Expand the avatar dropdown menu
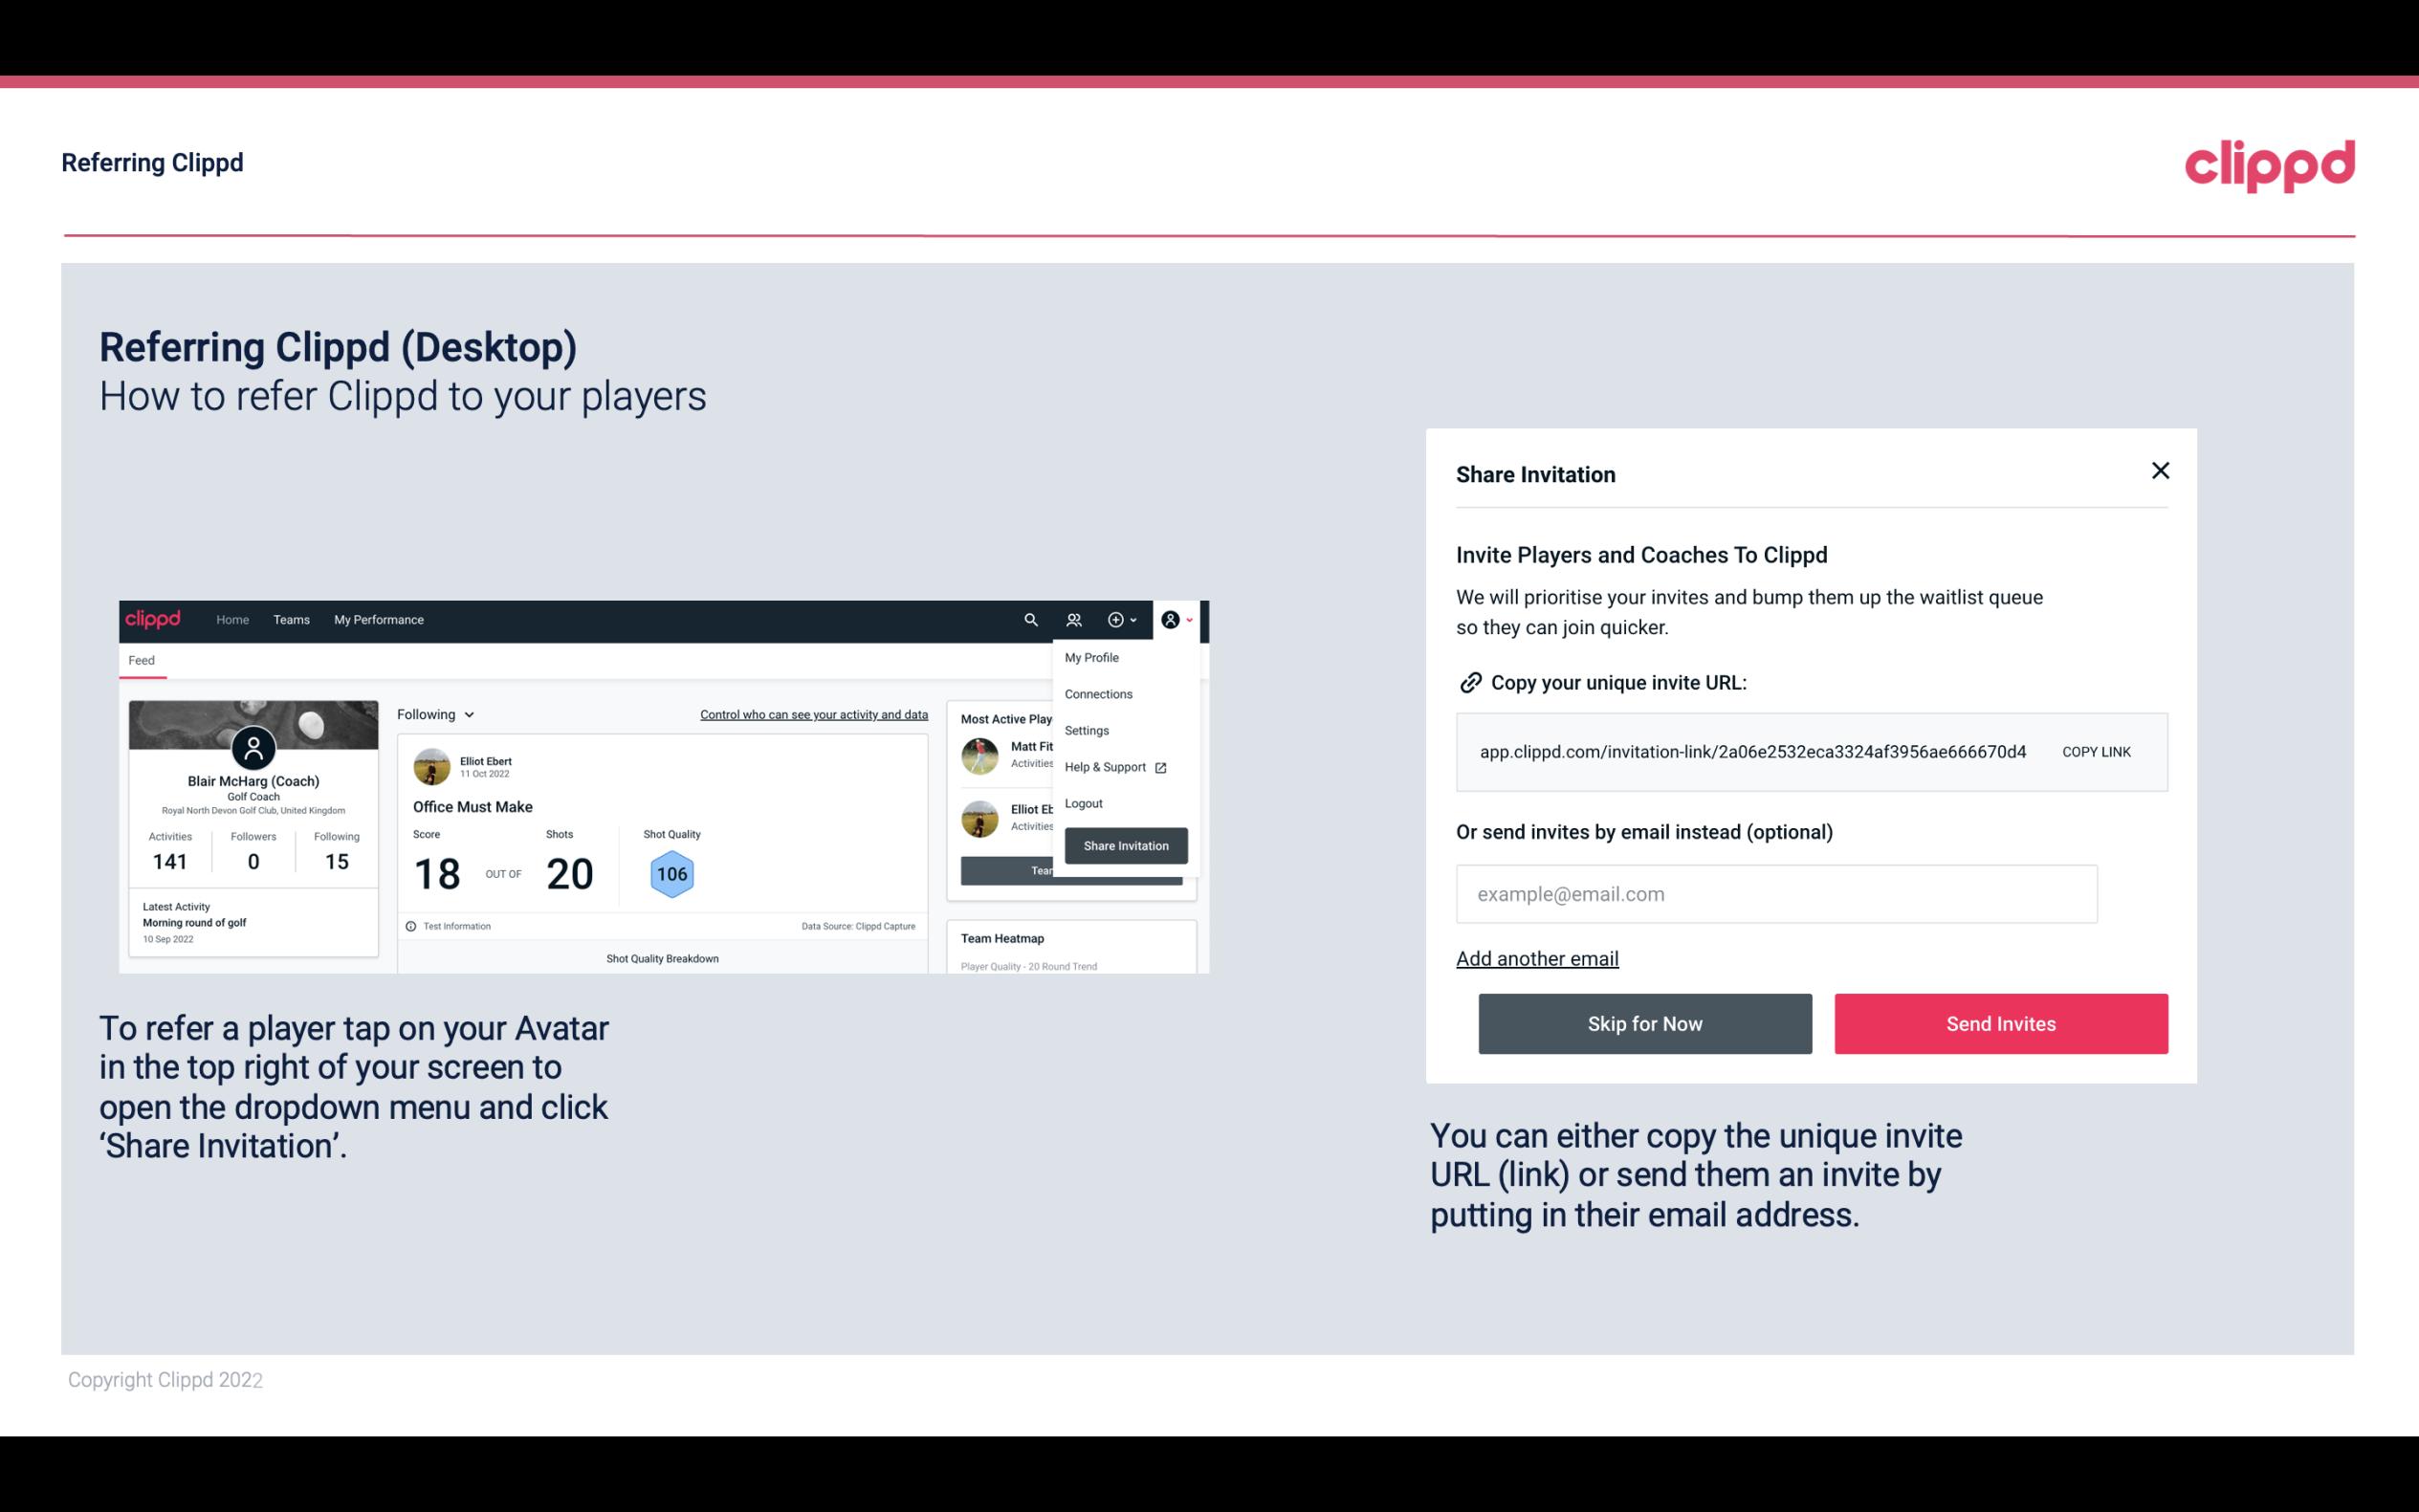 [x=1177, y=620]
